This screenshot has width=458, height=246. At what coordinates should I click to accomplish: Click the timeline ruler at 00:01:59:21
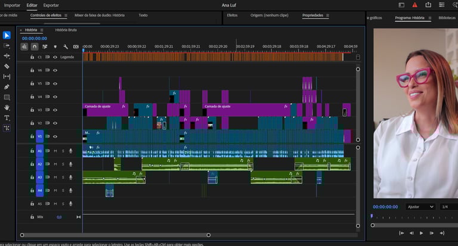pyautogui.click(x=191, y=46)
